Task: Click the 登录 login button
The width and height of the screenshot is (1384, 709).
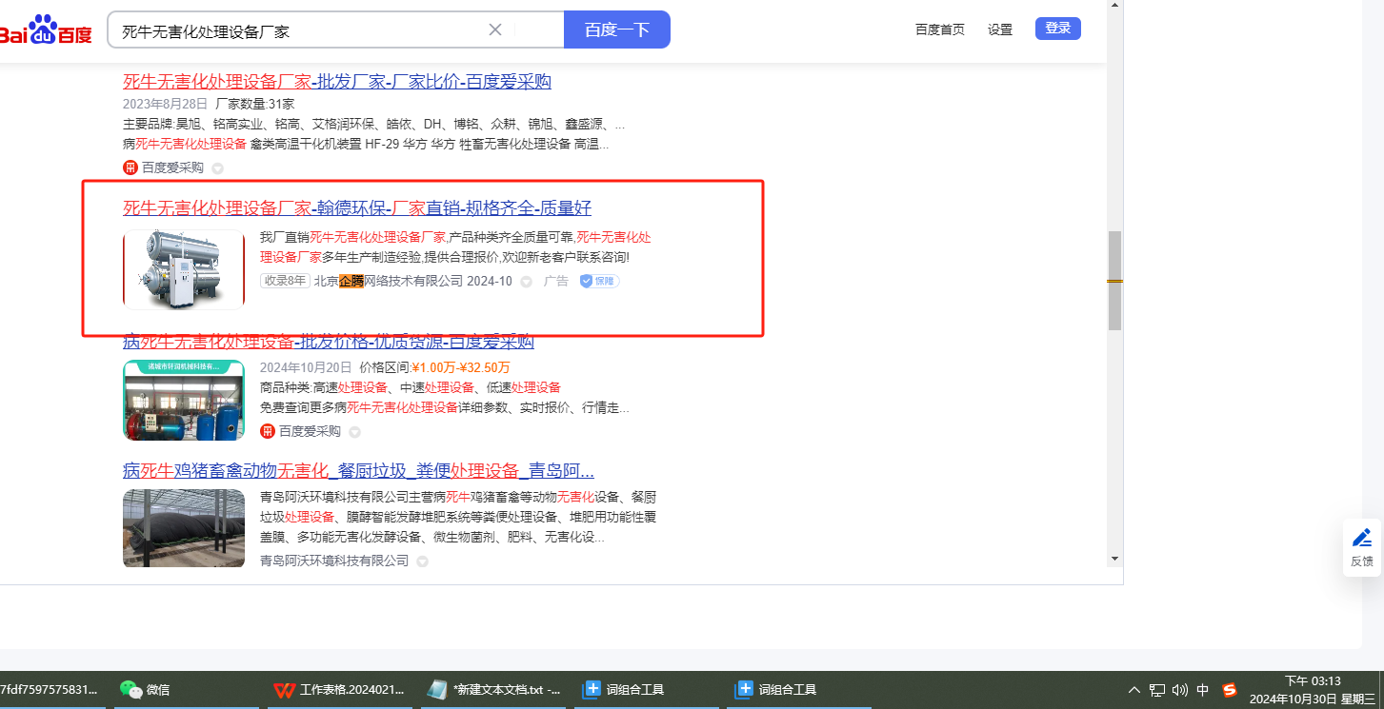Action: coord(1057,29)
